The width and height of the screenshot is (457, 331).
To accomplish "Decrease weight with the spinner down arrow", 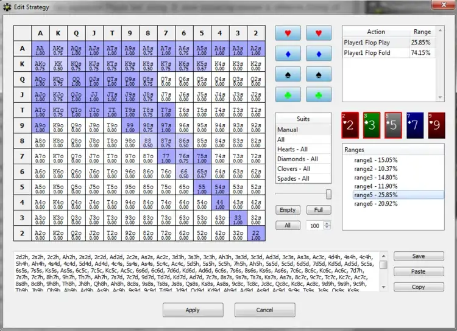I will pyautogui.click(x=327, y=228).
